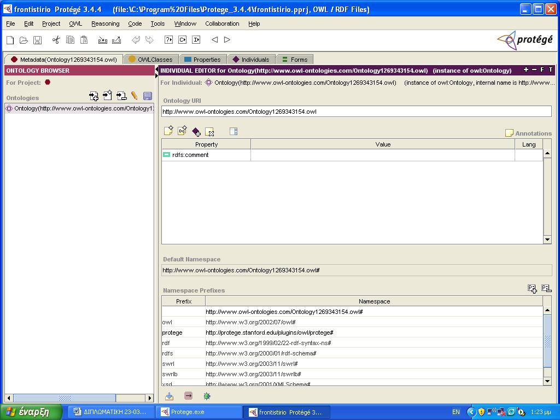This screenshot has width=560, height=420.
Task: Switch to the OWLClasses tab
Action: point(150,60)
